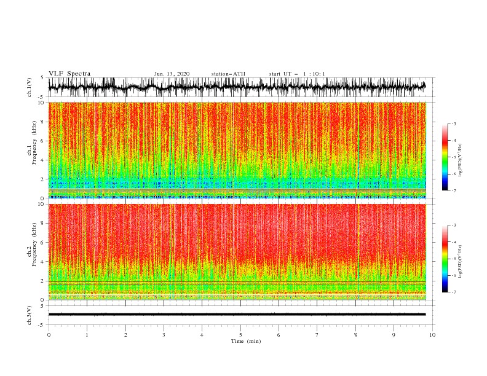Select the "start UT = 1 :10: 1" header text
The image size is (487, 376).
[297, 74]
